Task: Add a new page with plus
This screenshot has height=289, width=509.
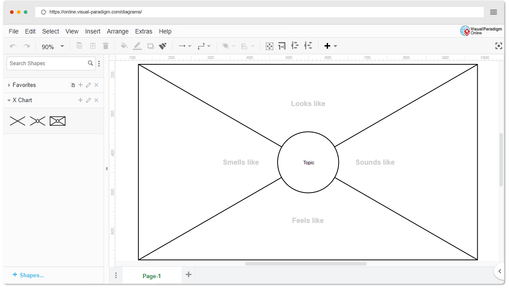Action: pos(189,275)
